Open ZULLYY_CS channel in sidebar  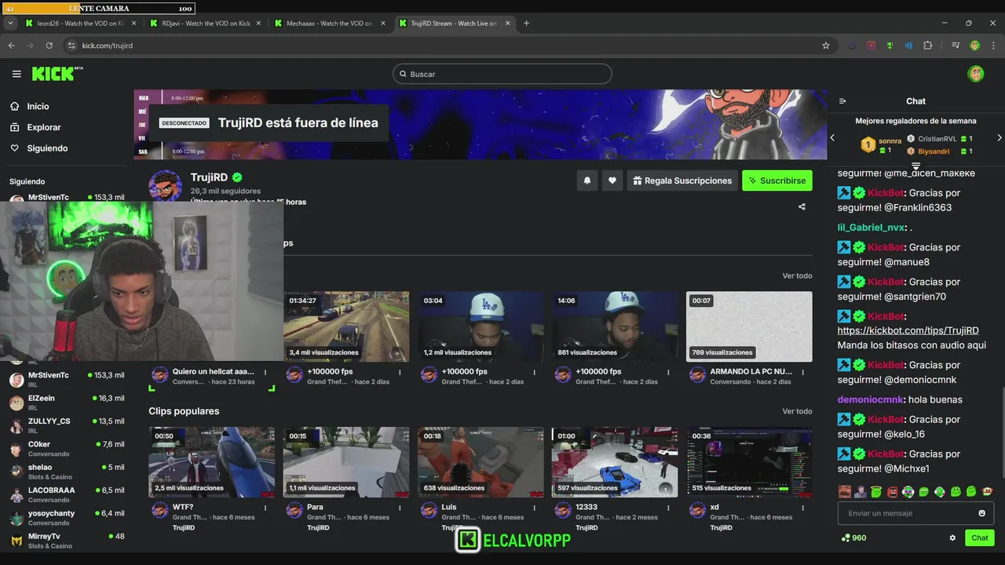[x=67, y=425]
